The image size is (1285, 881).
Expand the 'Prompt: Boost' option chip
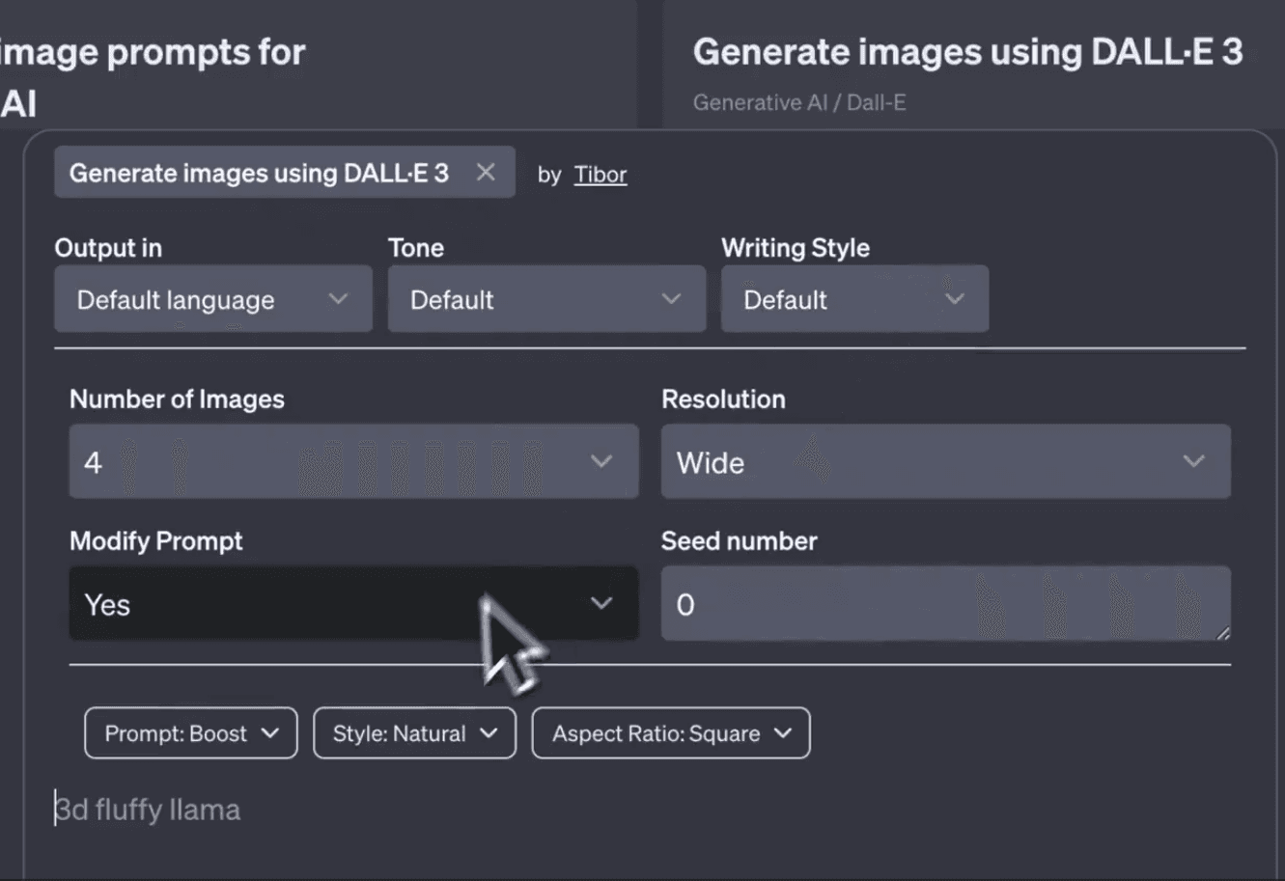190,732
